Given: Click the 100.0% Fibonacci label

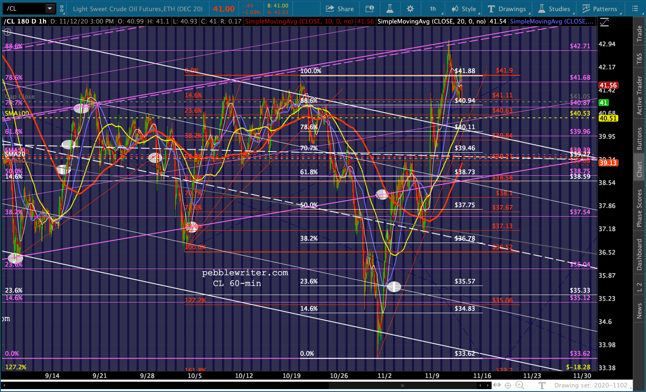Looking at the screenshot, I should coord(311,71).
